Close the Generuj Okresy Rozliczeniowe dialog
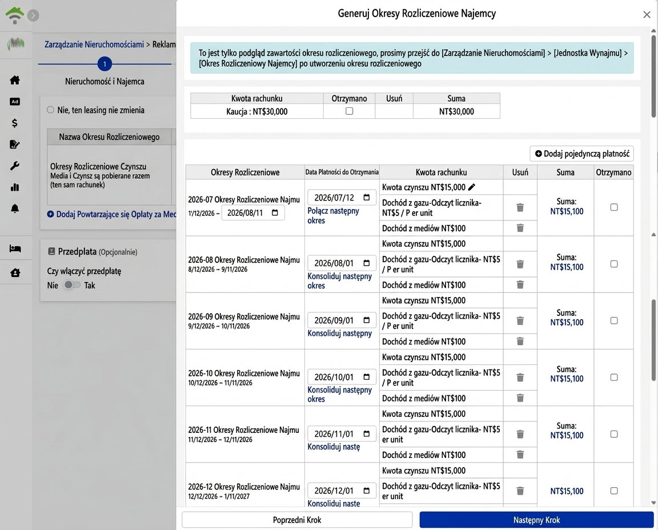This screenshot has width=658, height=530. point(647,15)
